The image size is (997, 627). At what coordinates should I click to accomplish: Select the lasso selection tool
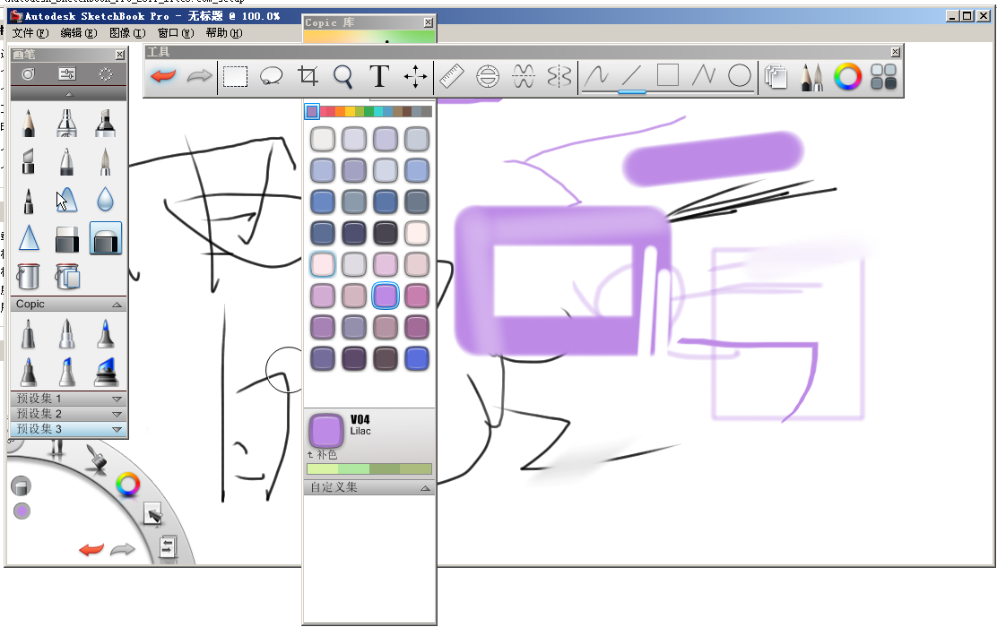(x=272, y=76)
